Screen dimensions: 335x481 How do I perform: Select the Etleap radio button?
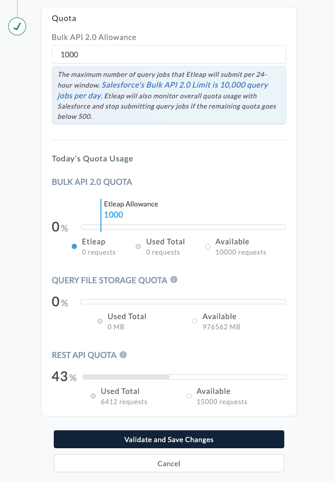[x=73, y=246]
